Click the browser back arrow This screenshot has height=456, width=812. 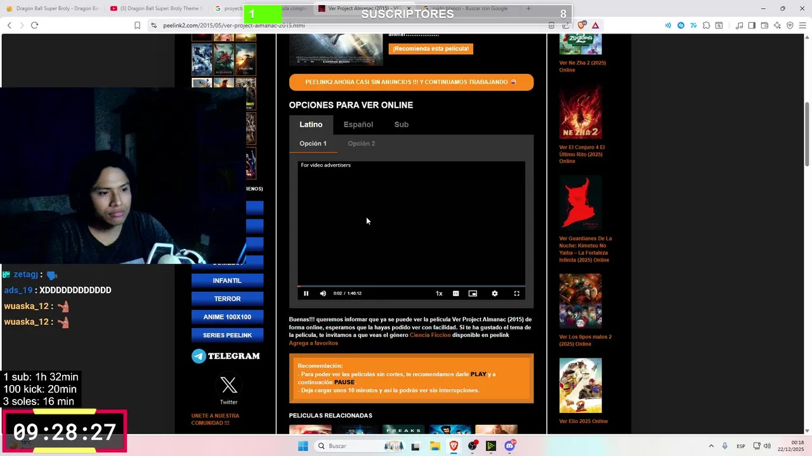[x=10, y=25]
